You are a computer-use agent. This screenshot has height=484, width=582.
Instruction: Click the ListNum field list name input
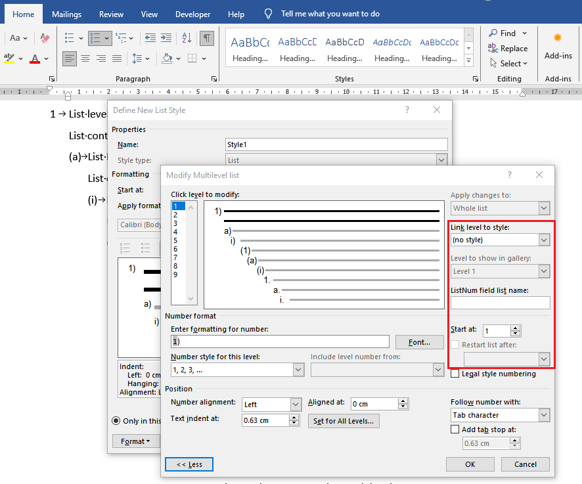tap(501, 303)
